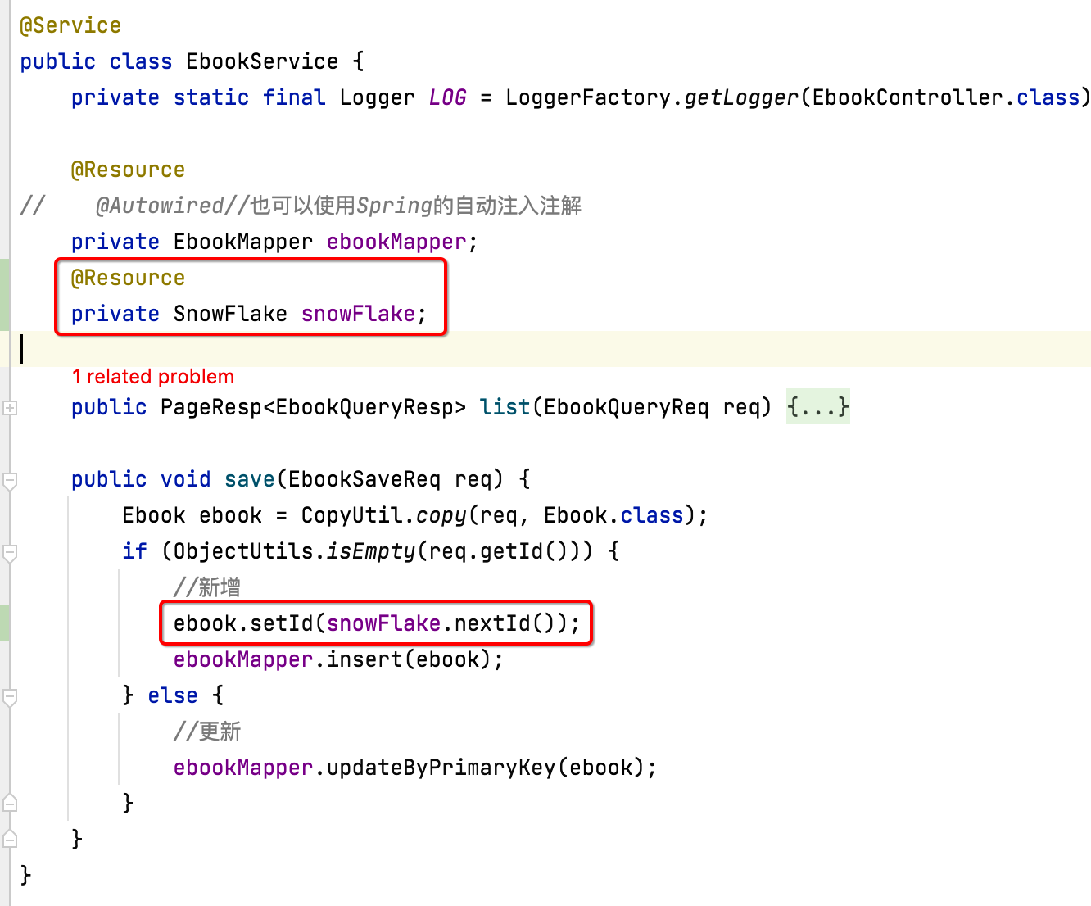
Task: Click the void keyword in the save signature
Action: click(x=186, y=479)
